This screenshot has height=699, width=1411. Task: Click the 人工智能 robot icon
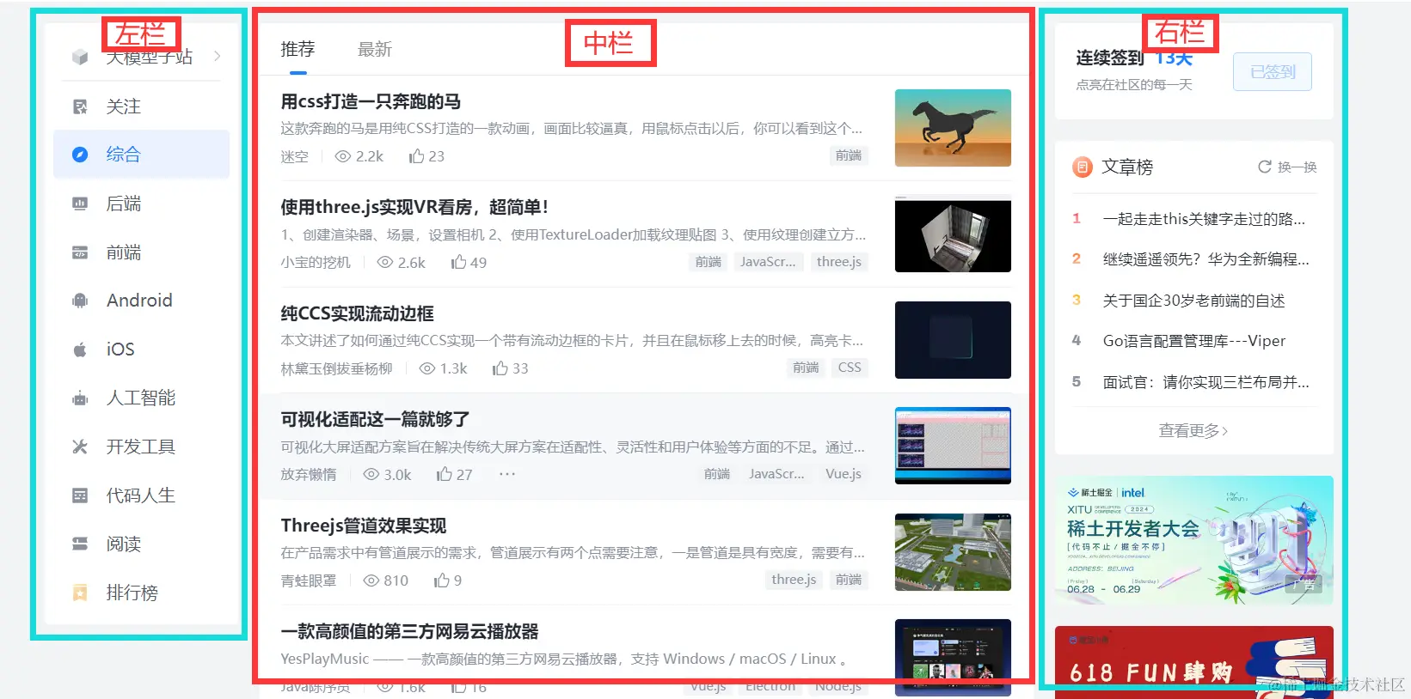coord(80,398)
